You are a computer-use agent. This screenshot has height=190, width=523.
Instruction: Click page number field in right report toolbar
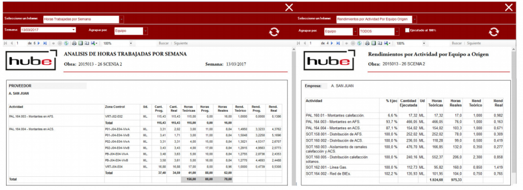click(314, 43)
